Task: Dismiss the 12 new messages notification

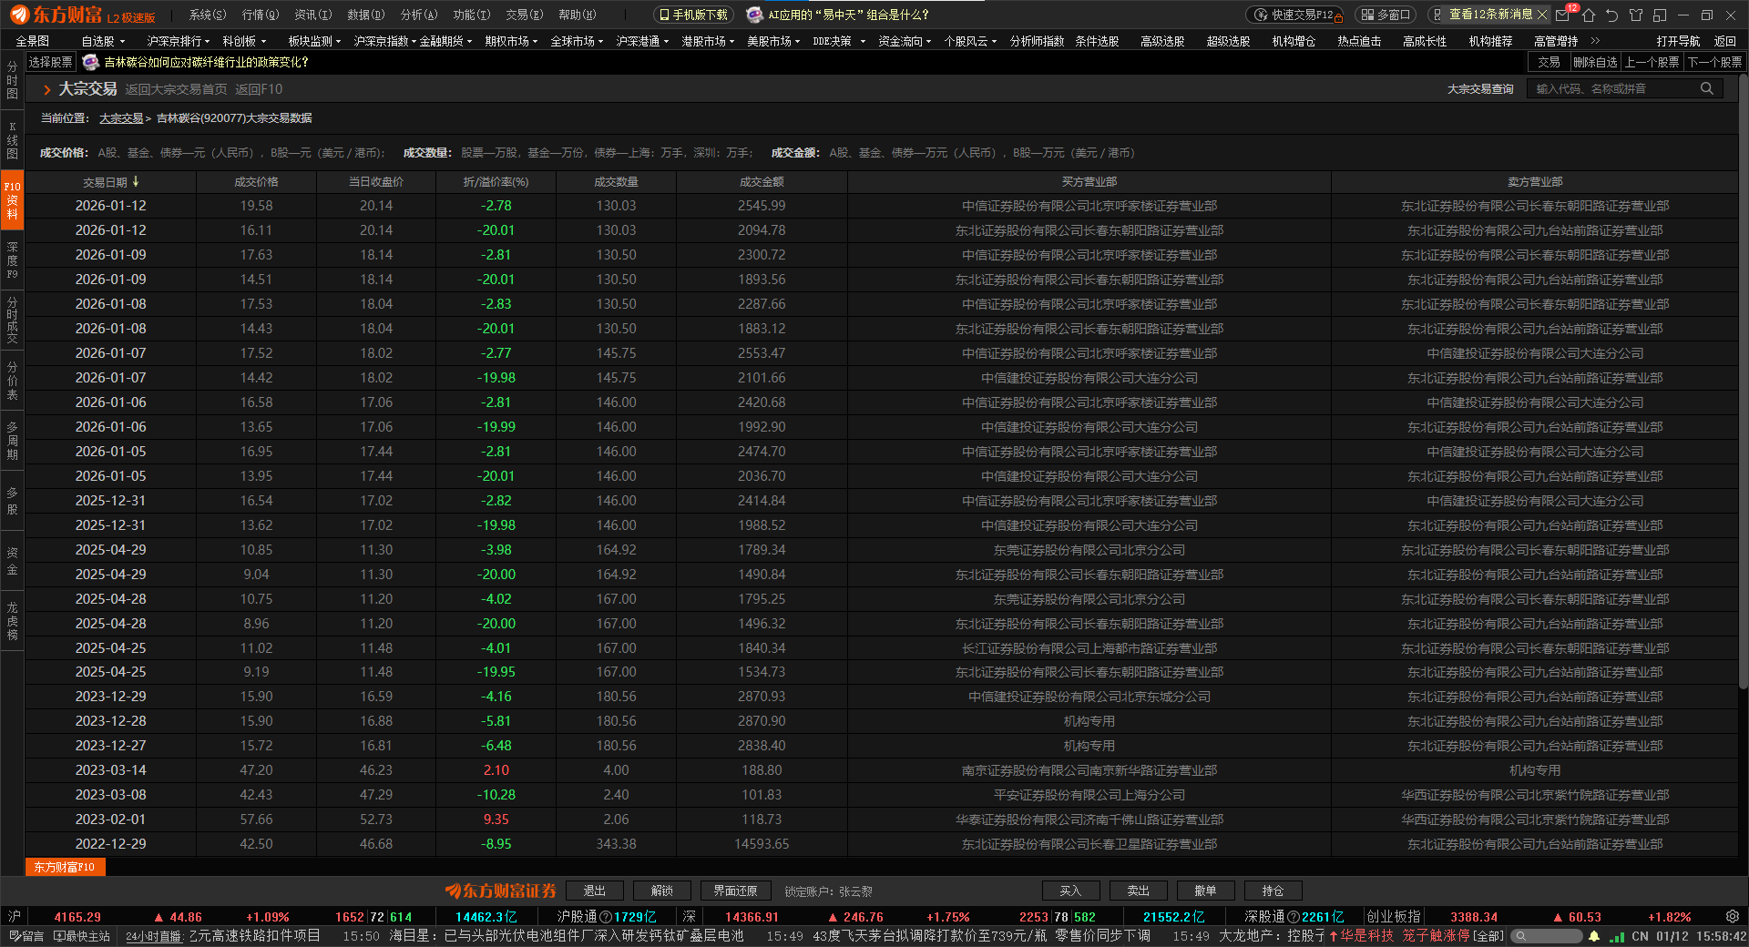Action: 1542,15
